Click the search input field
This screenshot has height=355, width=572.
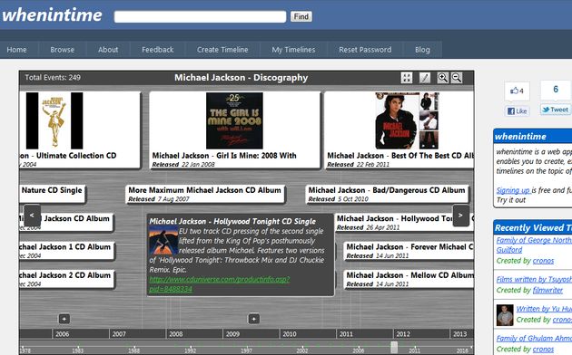pyautogui.click(x=200, y=16)
